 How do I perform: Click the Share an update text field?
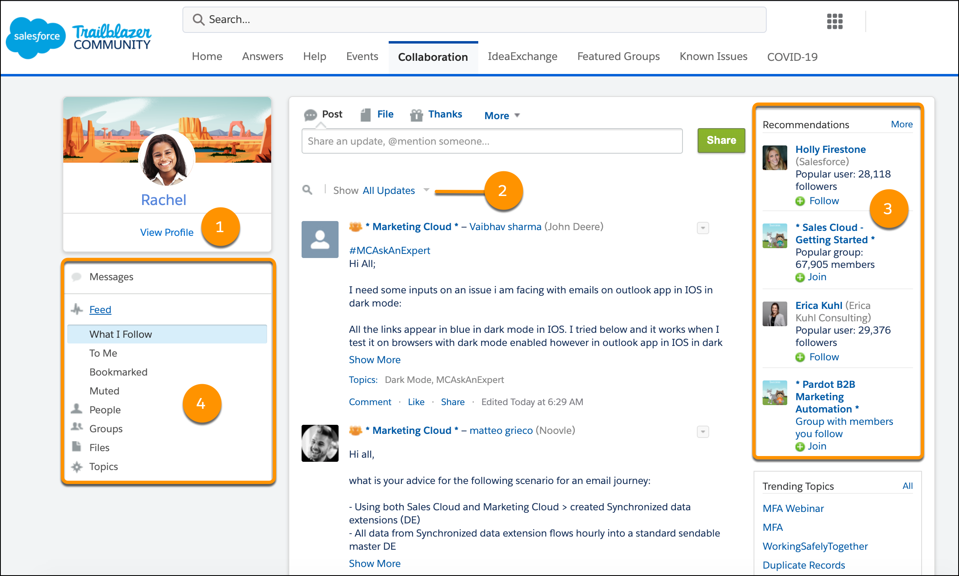(492, 141)
